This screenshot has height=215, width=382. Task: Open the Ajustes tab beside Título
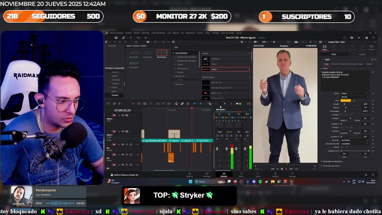click(362, 54)
